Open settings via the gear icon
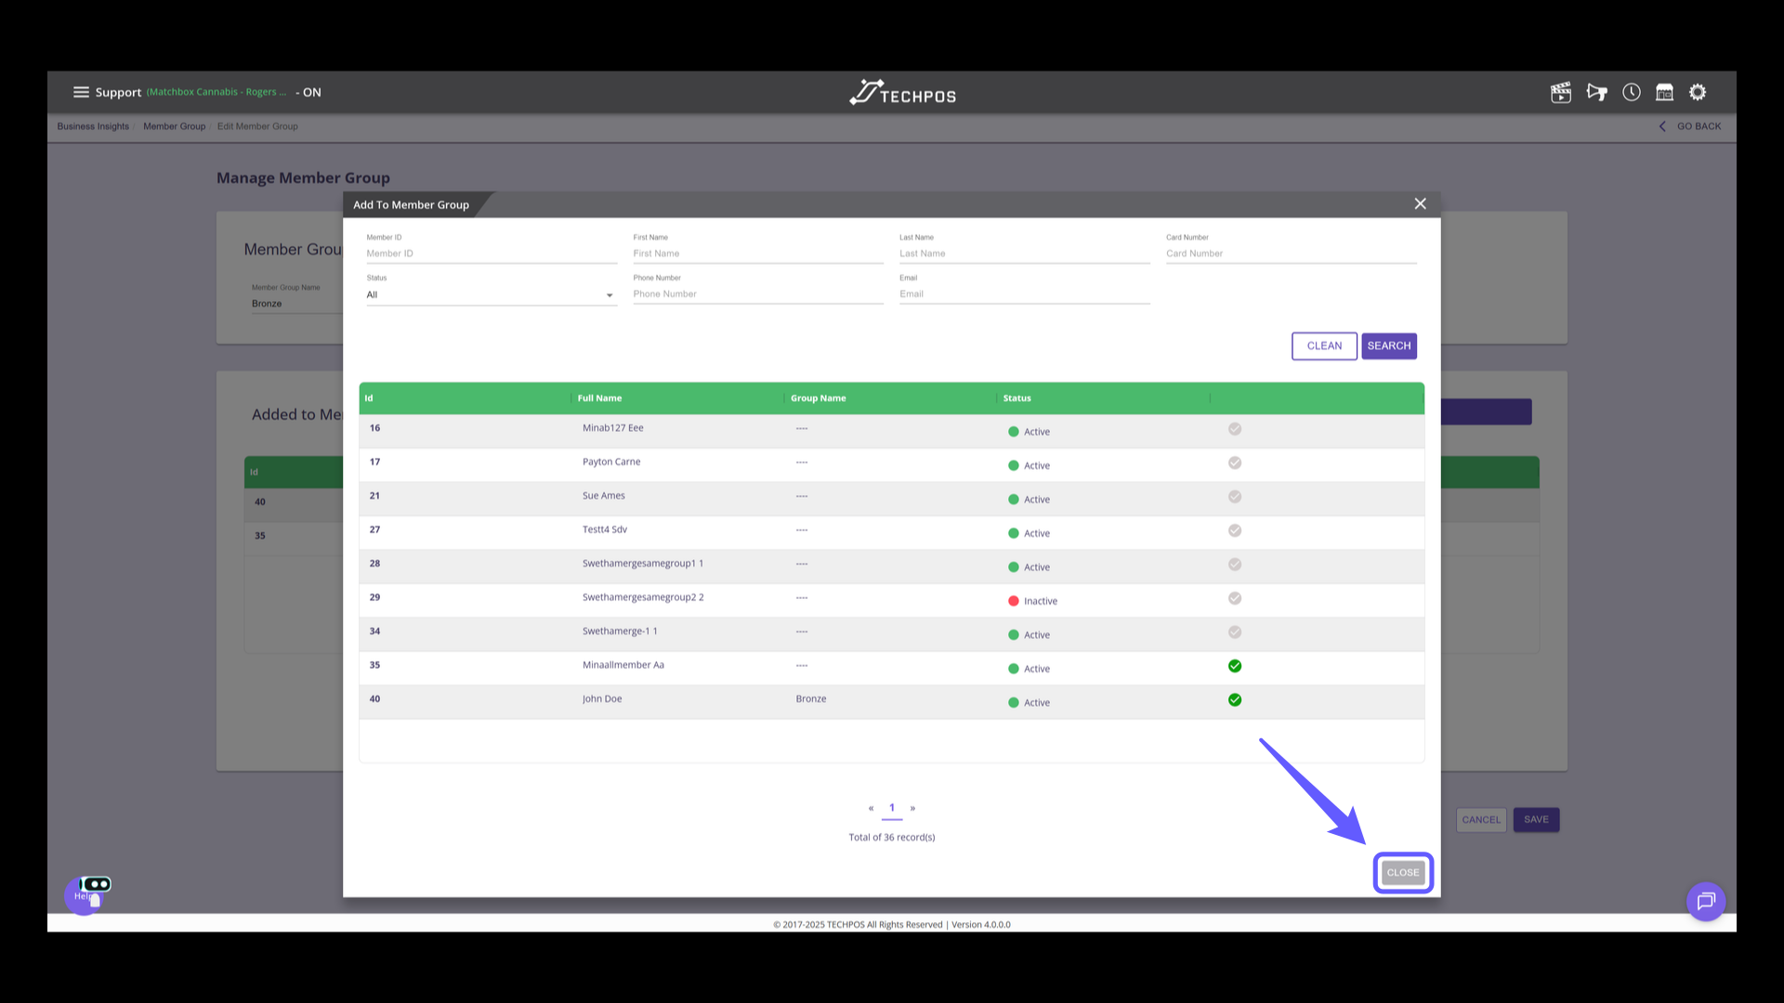Image resolution: width=1784 pixels, height=1003 pixels. click(x=1698, y=92)
